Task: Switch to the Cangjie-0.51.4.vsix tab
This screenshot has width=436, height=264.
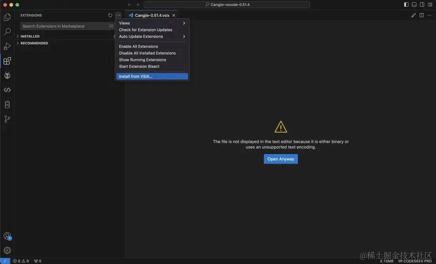Action: point(152,15)
